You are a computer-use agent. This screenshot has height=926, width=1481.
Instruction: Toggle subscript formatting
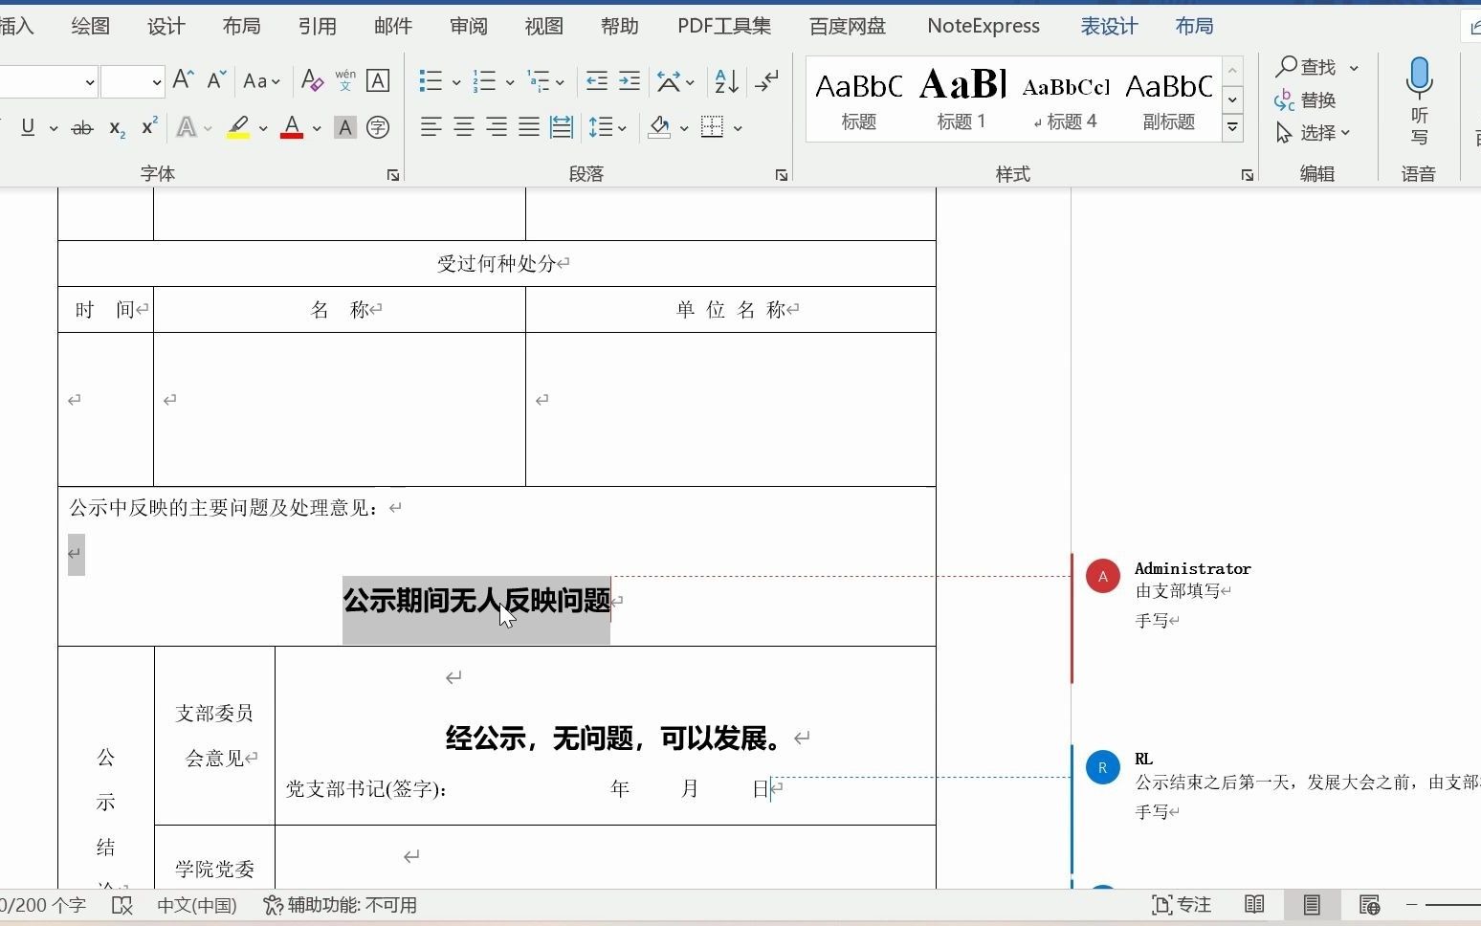pyautogui.click(x=117, y=127)
